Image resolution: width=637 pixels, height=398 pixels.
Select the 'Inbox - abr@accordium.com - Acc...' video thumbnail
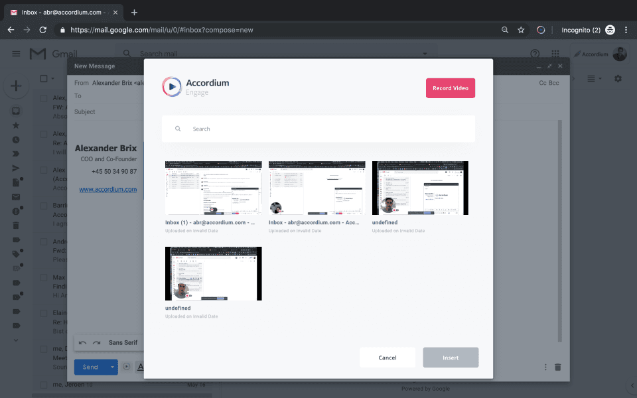point(317,188)
